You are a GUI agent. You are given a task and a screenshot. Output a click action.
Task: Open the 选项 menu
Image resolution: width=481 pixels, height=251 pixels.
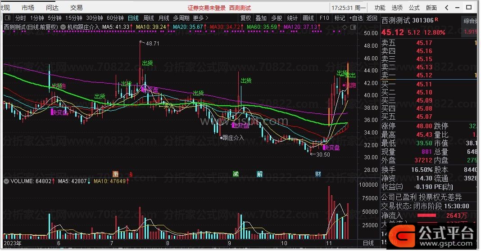click(397, 8)
